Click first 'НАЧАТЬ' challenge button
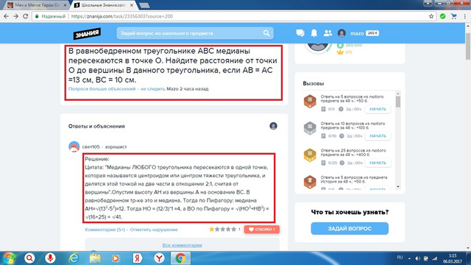Screen dimensions: 471x265 coord(378,109)
